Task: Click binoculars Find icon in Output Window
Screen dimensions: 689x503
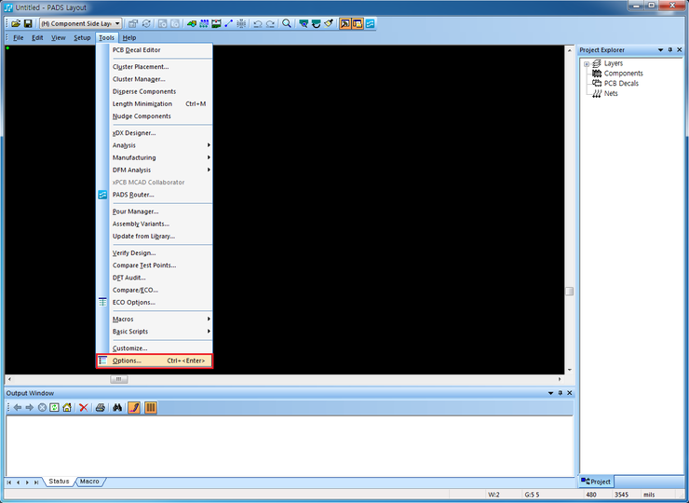Action: click(117, 408)
